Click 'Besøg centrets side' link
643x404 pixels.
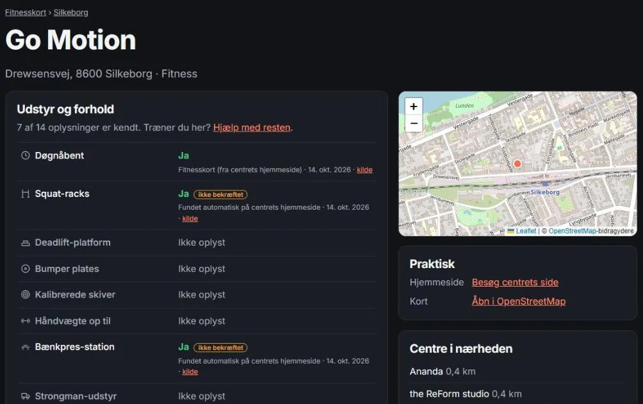click(x=515, y=282)
